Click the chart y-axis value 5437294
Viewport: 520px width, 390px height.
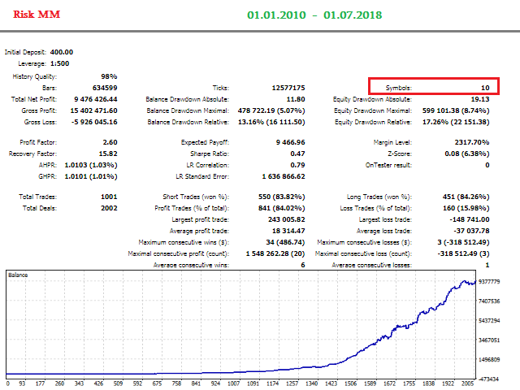489,321
